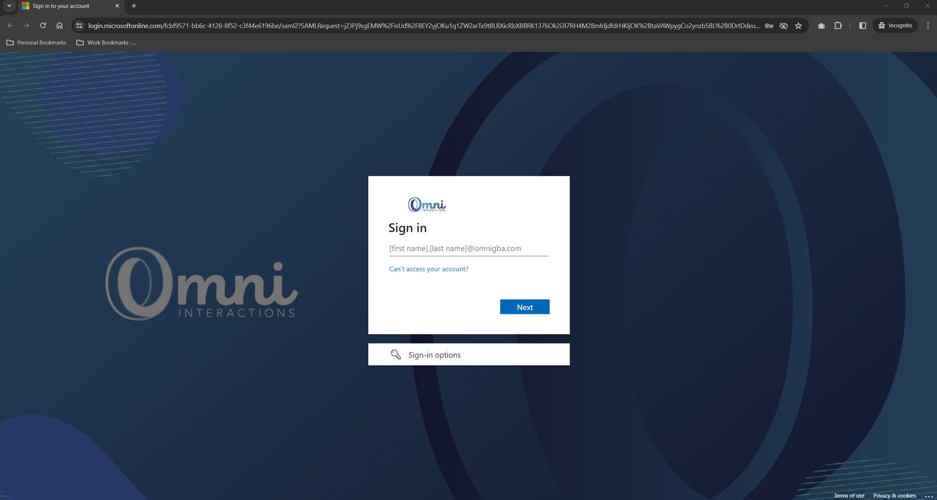Focus the omnigba.com email input field
The image size is (937, 500).
(x=468, y=249)
